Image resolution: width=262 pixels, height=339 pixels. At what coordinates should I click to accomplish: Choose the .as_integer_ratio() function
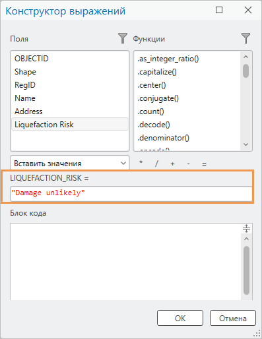(x=168, y=59)
